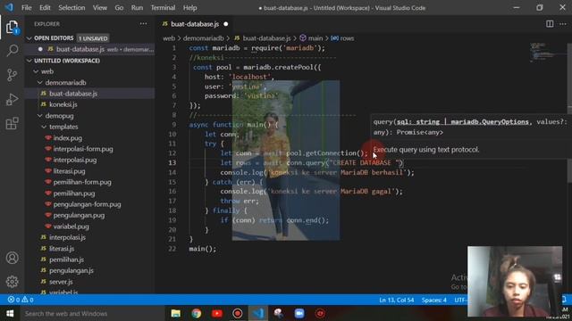The height and width of the screenshot is (321, 572).
Task: Open the Search view in activity bar
Action: tap(12, 50)
